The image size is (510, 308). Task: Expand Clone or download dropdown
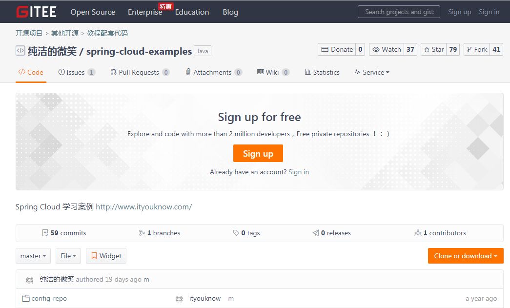(466, 256)
